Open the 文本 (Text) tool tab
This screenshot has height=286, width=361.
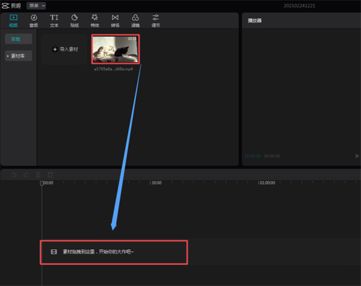[54, 20]
